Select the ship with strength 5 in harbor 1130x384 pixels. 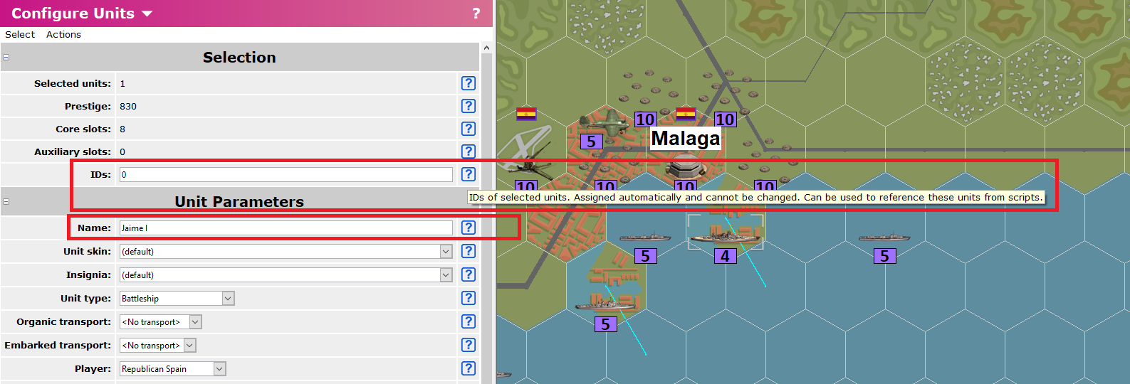click(x=645, y=237)
